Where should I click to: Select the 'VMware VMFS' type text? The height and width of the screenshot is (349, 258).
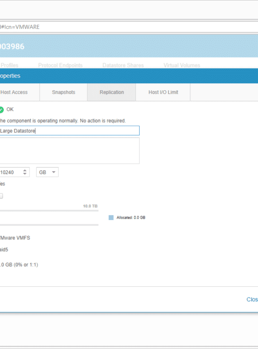click(15, 238)
